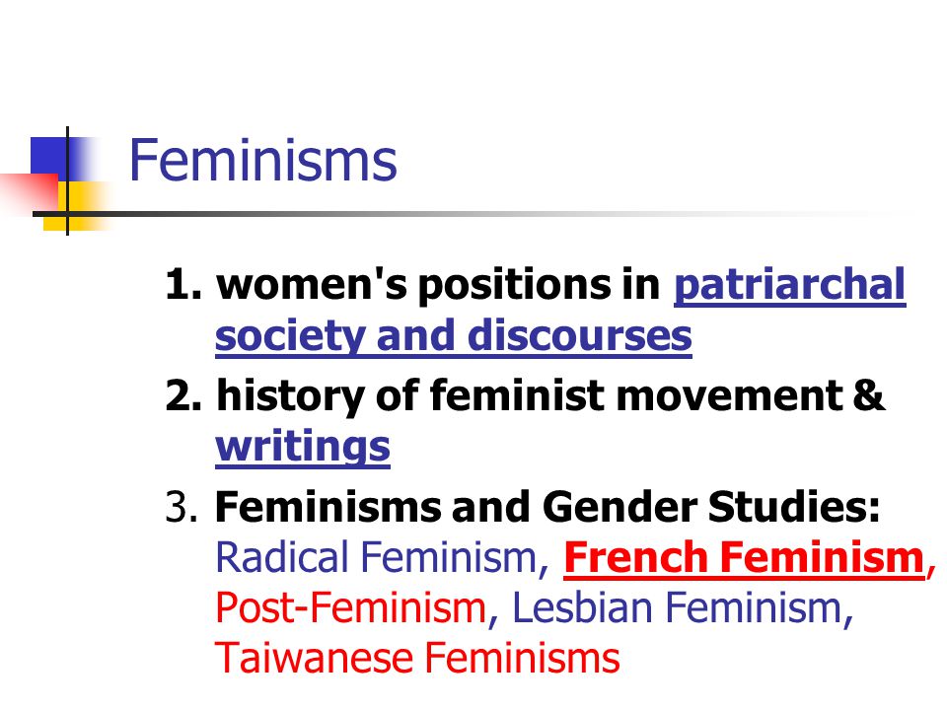Select the 'Post-Feminism' red text
This screenshot has height=710, width=947.
(x=350, y=607)
